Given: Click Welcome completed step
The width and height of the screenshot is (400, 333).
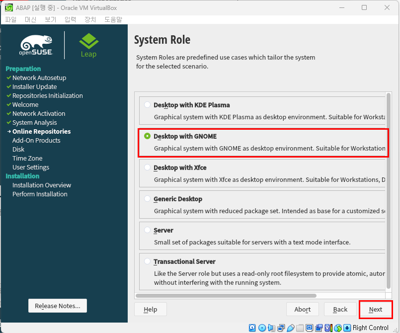Looking at the screenshot, I should point(25,104).
